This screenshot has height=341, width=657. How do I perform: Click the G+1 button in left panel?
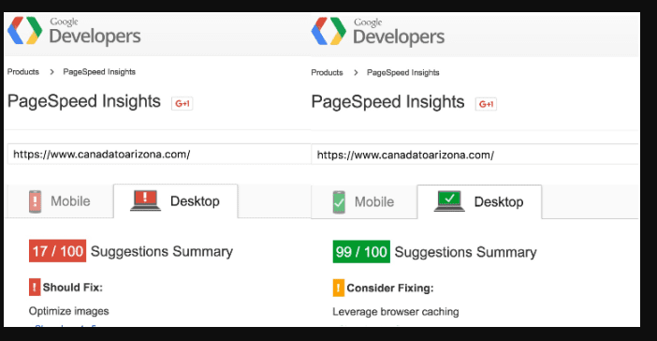pos(182,103)
